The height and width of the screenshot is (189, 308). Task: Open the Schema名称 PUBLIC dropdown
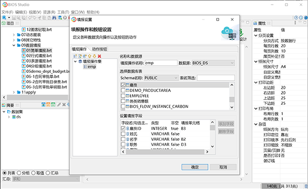(x=161, y=78)
